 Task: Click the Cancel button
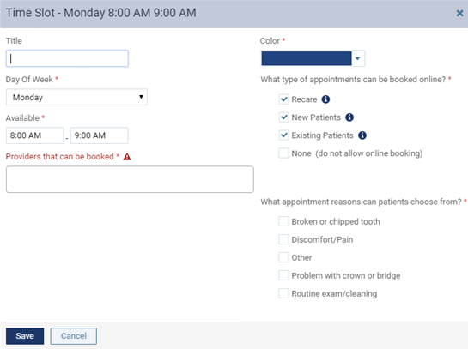74,336
